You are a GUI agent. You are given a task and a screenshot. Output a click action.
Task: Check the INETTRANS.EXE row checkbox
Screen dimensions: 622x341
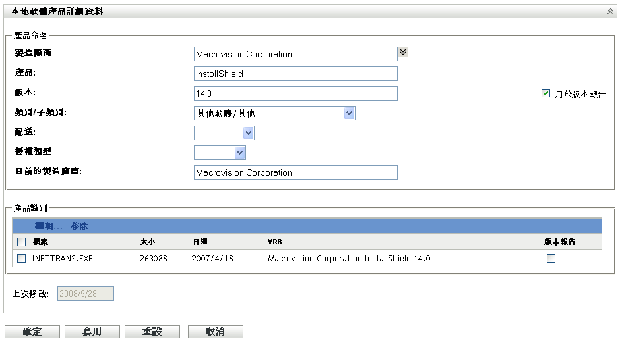click(21, 259)
